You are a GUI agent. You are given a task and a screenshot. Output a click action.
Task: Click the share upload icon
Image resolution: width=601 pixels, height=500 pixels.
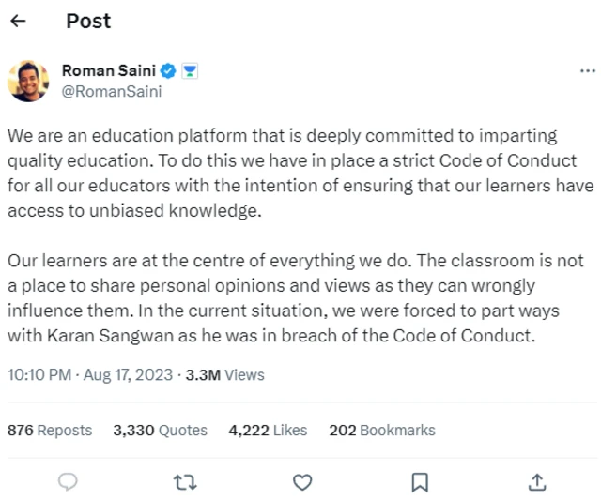(x=537, y=481)
